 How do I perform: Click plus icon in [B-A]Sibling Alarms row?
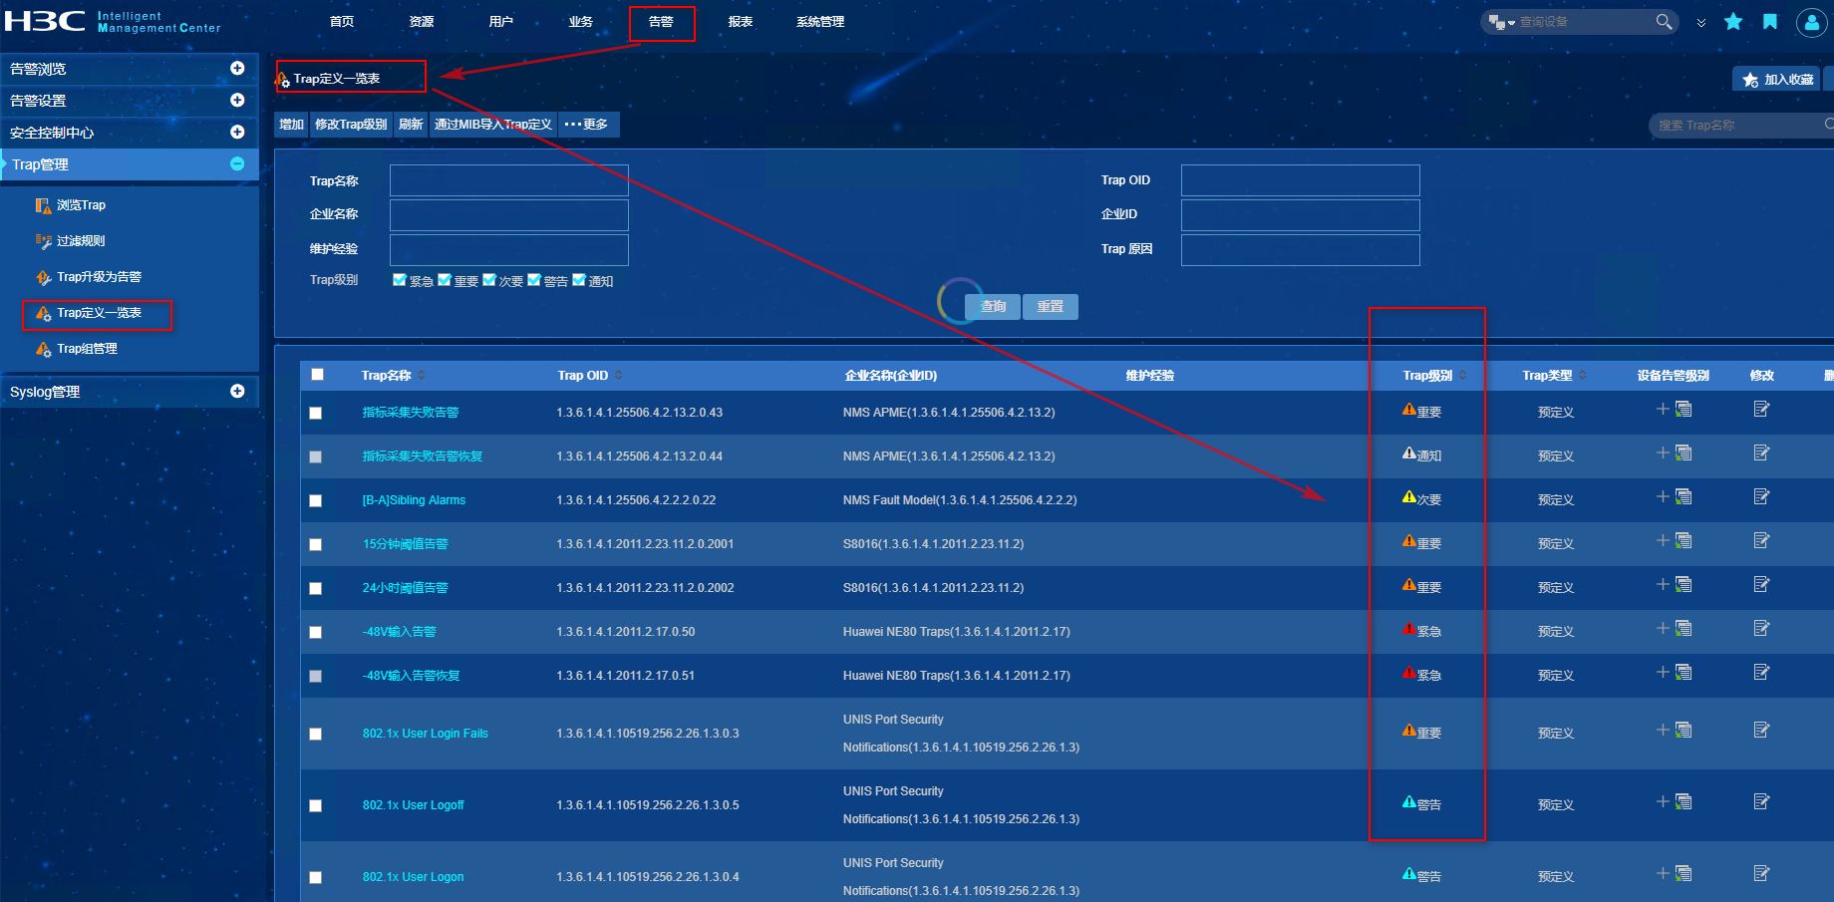click(1662, 496)
